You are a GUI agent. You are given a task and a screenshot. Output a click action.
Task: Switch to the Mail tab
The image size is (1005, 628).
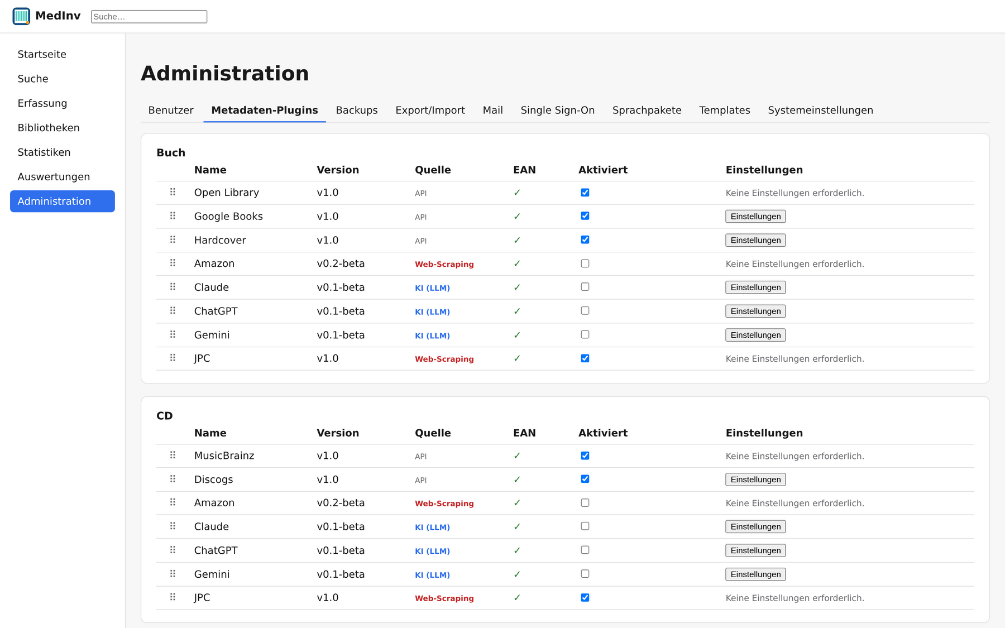click(x=493, y=110)
